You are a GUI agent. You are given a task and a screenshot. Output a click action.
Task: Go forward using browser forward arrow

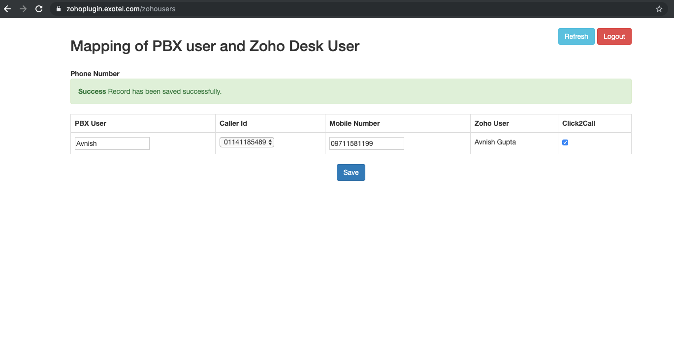tap(23, 9)
